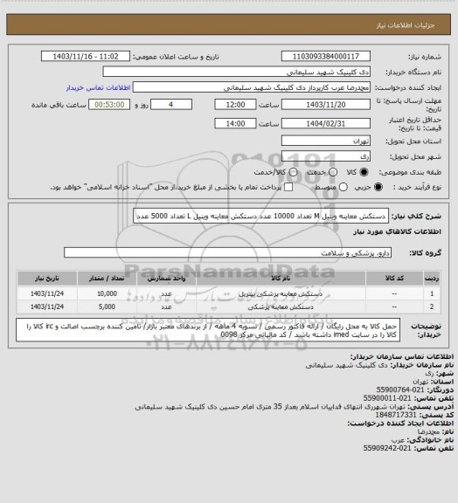Image resolution: width=458 pixels, height=503 pixels.
Task: Click the postal code 1848717331
Action: pos(396,415)
